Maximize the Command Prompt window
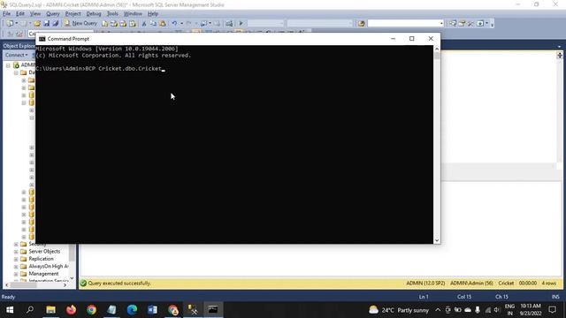 point(411,39)
